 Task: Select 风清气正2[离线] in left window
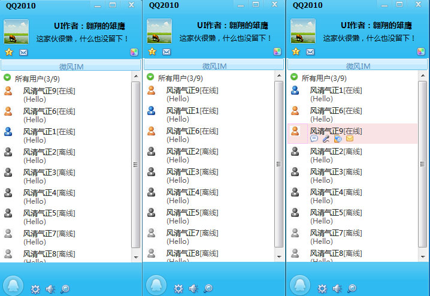tap(66, 156)
